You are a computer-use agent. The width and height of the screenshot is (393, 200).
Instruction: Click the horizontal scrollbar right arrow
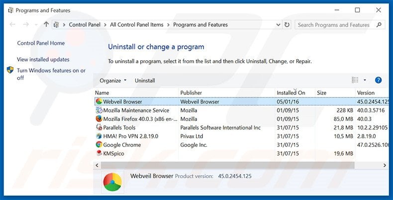(x=385, y=165)
